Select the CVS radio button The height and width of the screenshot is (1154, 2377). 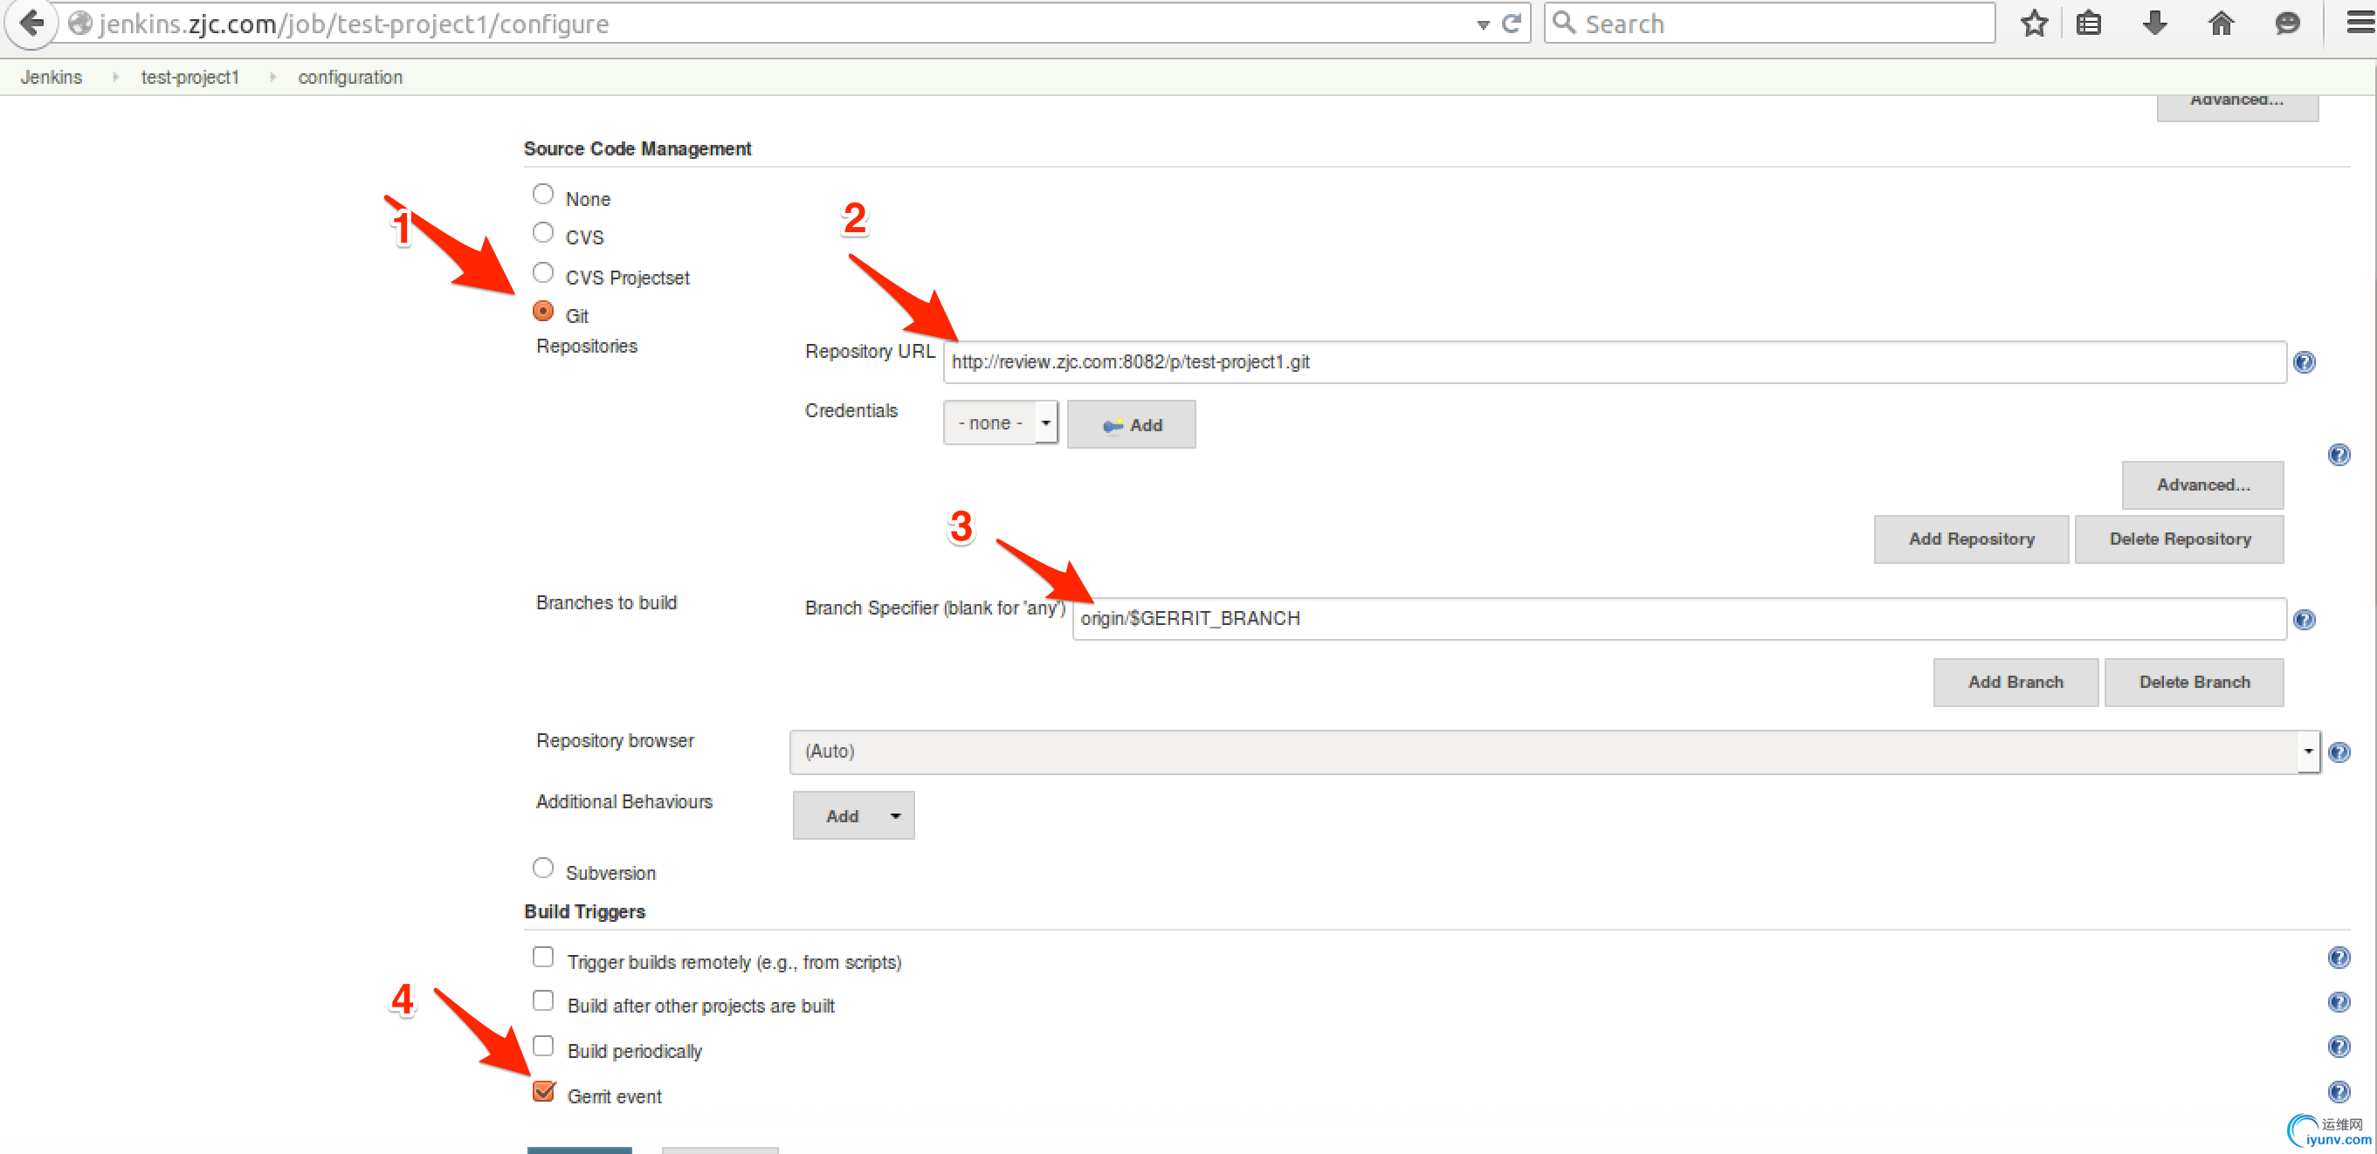542,232
